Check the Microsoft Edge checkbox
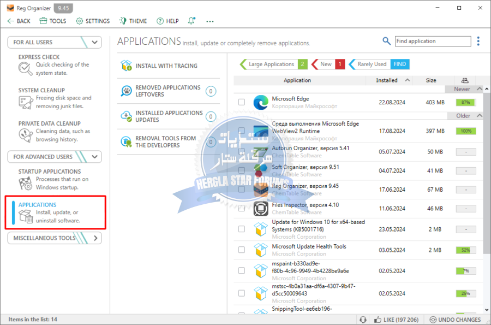491x325 pixels. tap(242, 102)
